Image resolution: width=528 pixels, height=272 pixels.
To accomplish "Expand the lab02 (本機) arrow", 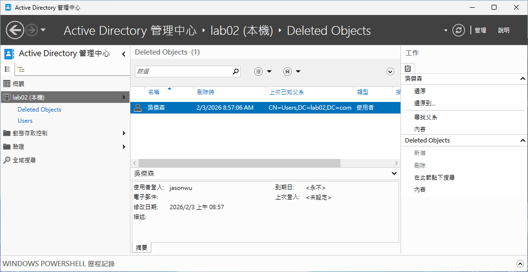I will click(x=124, y=97).
